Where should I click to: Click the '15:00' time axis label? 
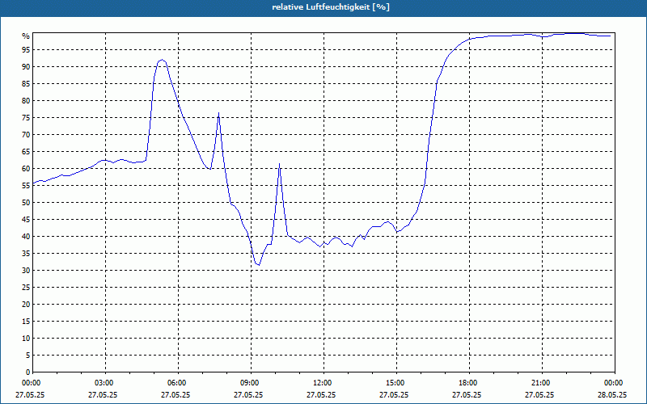[396, 383]
